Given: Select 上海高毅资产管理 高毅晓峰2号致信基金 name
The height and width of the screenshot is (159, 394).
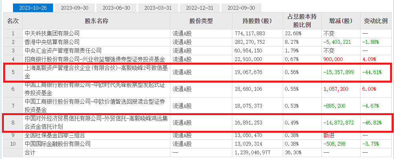Looking at the screenshot, I should pos(96,72).
